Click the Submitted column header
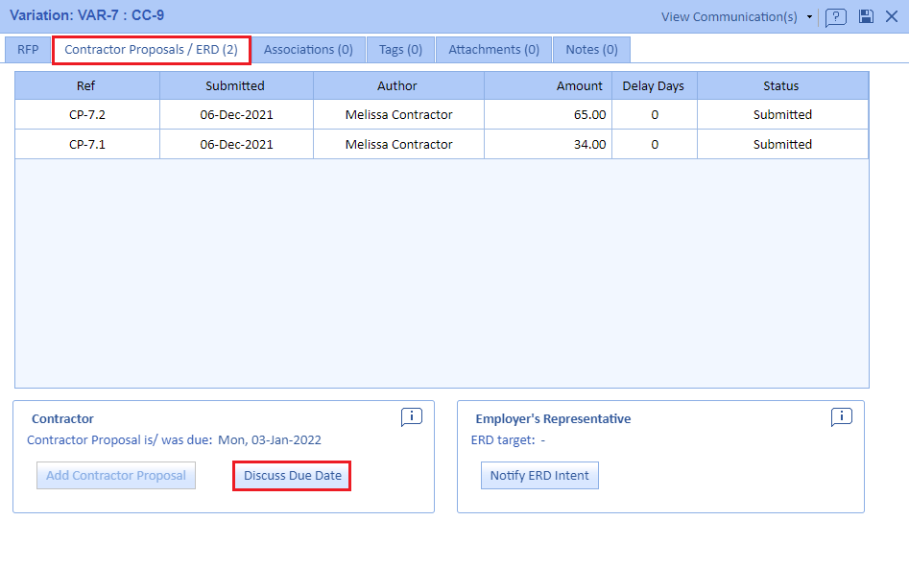 tap(235, 85)
